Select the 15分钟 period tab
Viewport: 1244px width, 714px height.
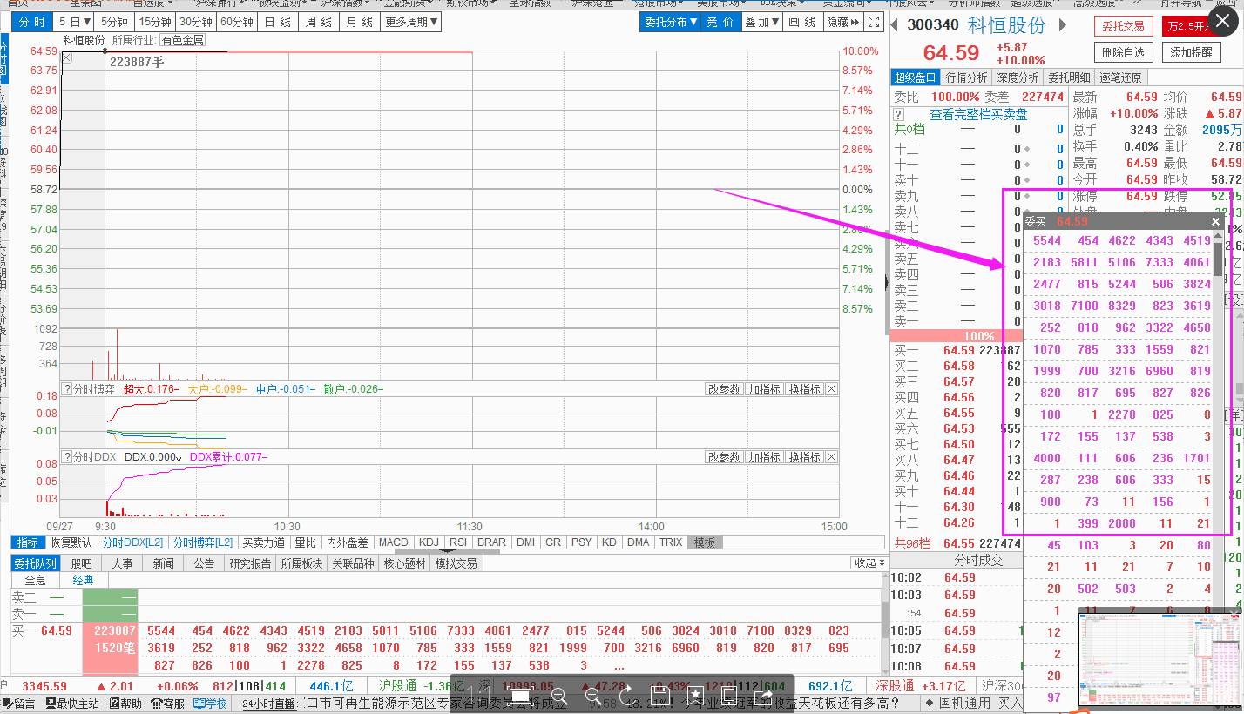tap(154, 22)
